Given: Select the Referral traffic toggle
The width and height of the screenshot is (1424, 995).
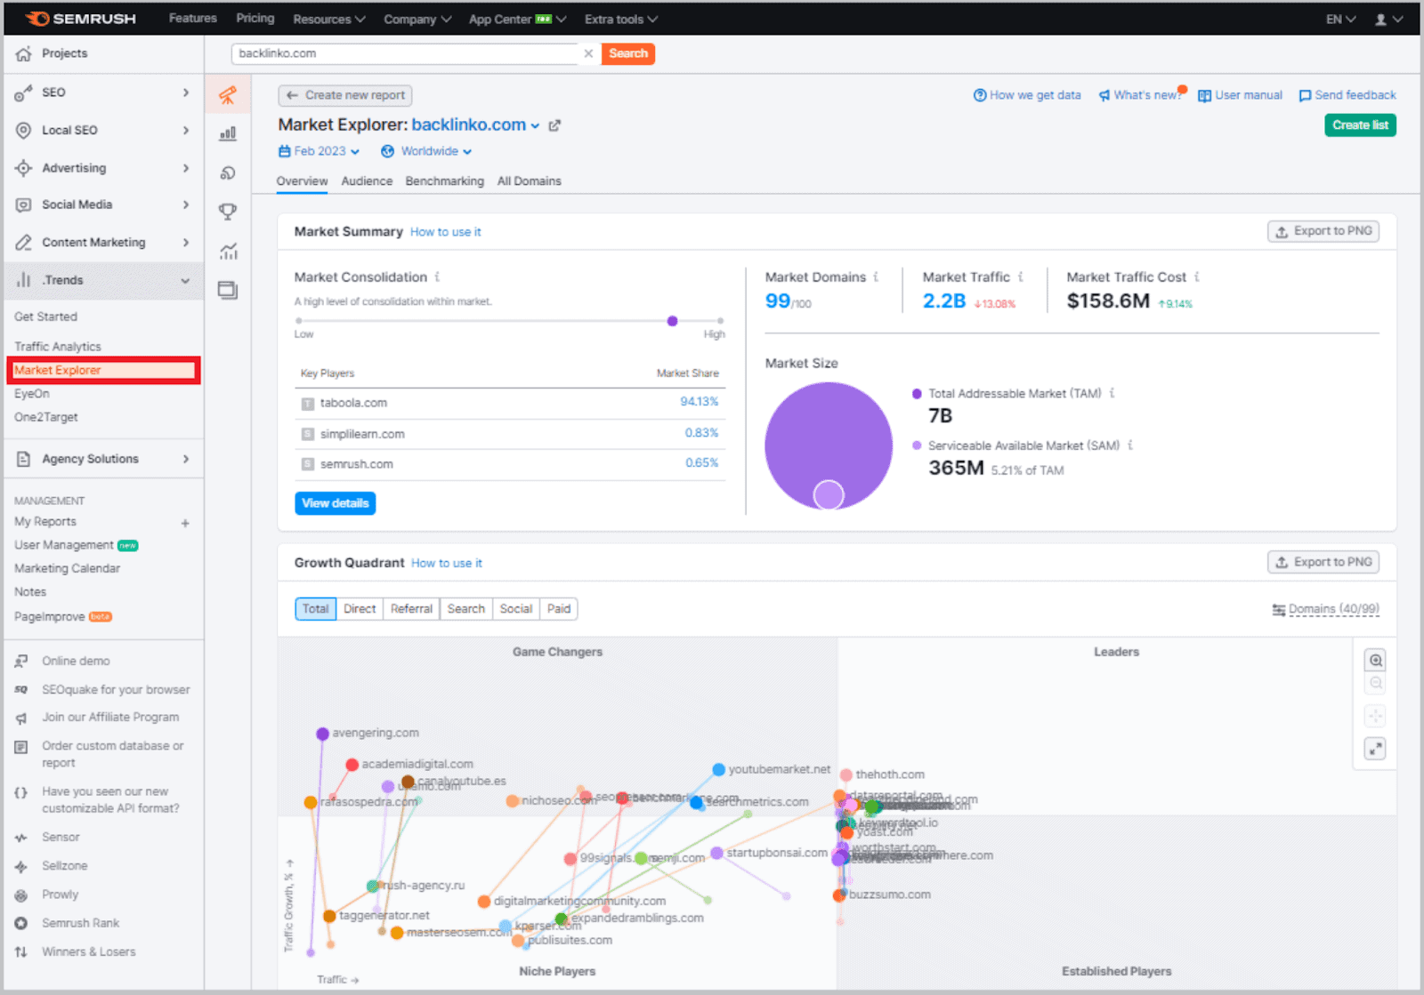Looking at the screenshot, I should 411,609.
